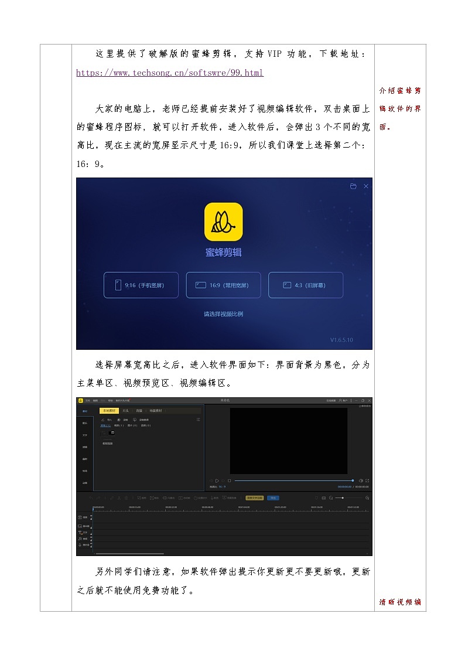Select 配乐 in the left sidebar

click(x=85, y=423)
